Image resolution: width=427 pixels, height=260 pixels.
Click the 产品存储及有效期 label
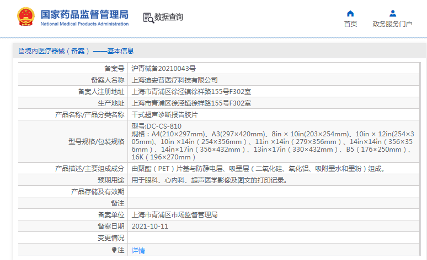tap(98, 192)
